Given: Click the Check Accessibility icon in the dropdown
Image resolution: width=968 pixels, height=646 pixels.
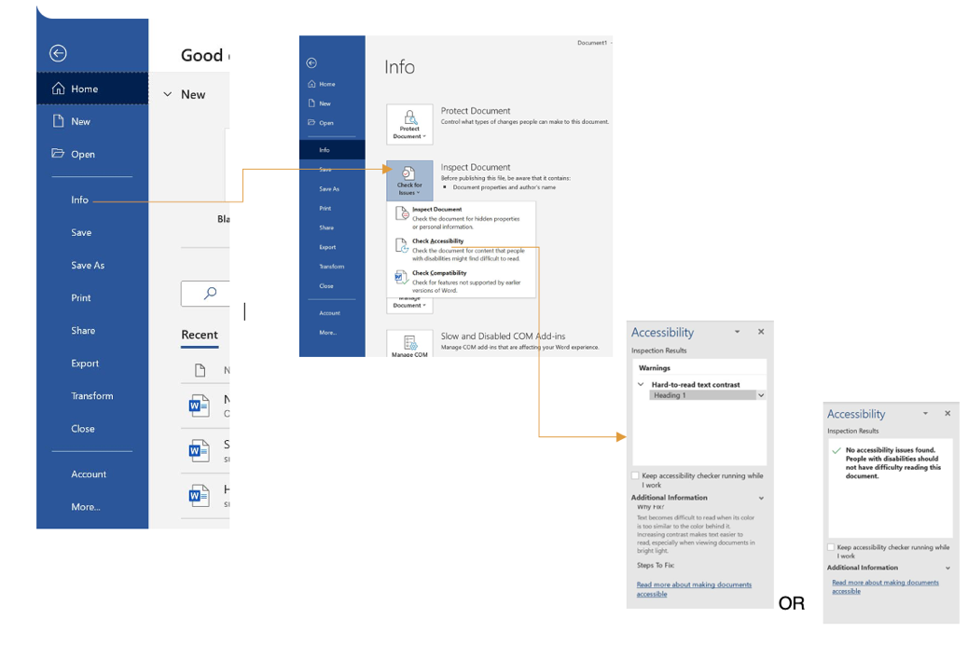Looking at the screenshot, I should [402, 245].
